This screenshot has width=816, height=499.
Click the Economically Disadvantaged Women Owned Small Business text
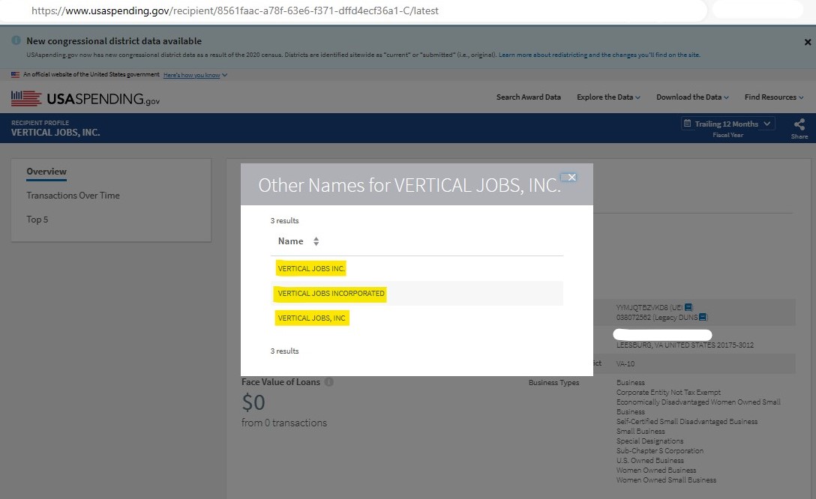698,407
